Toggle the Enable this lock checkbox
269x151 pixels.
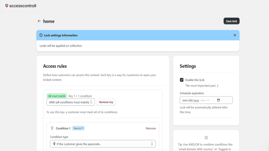tap(182, 80)
